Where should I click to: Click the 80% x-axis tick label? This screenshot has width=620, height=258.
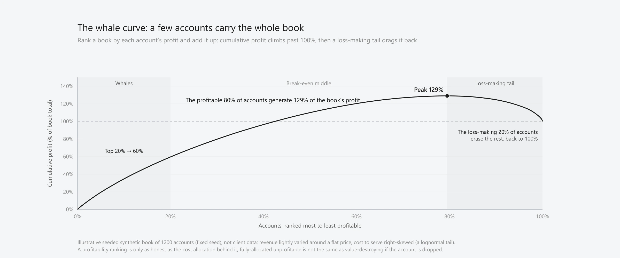coord(450,217)
